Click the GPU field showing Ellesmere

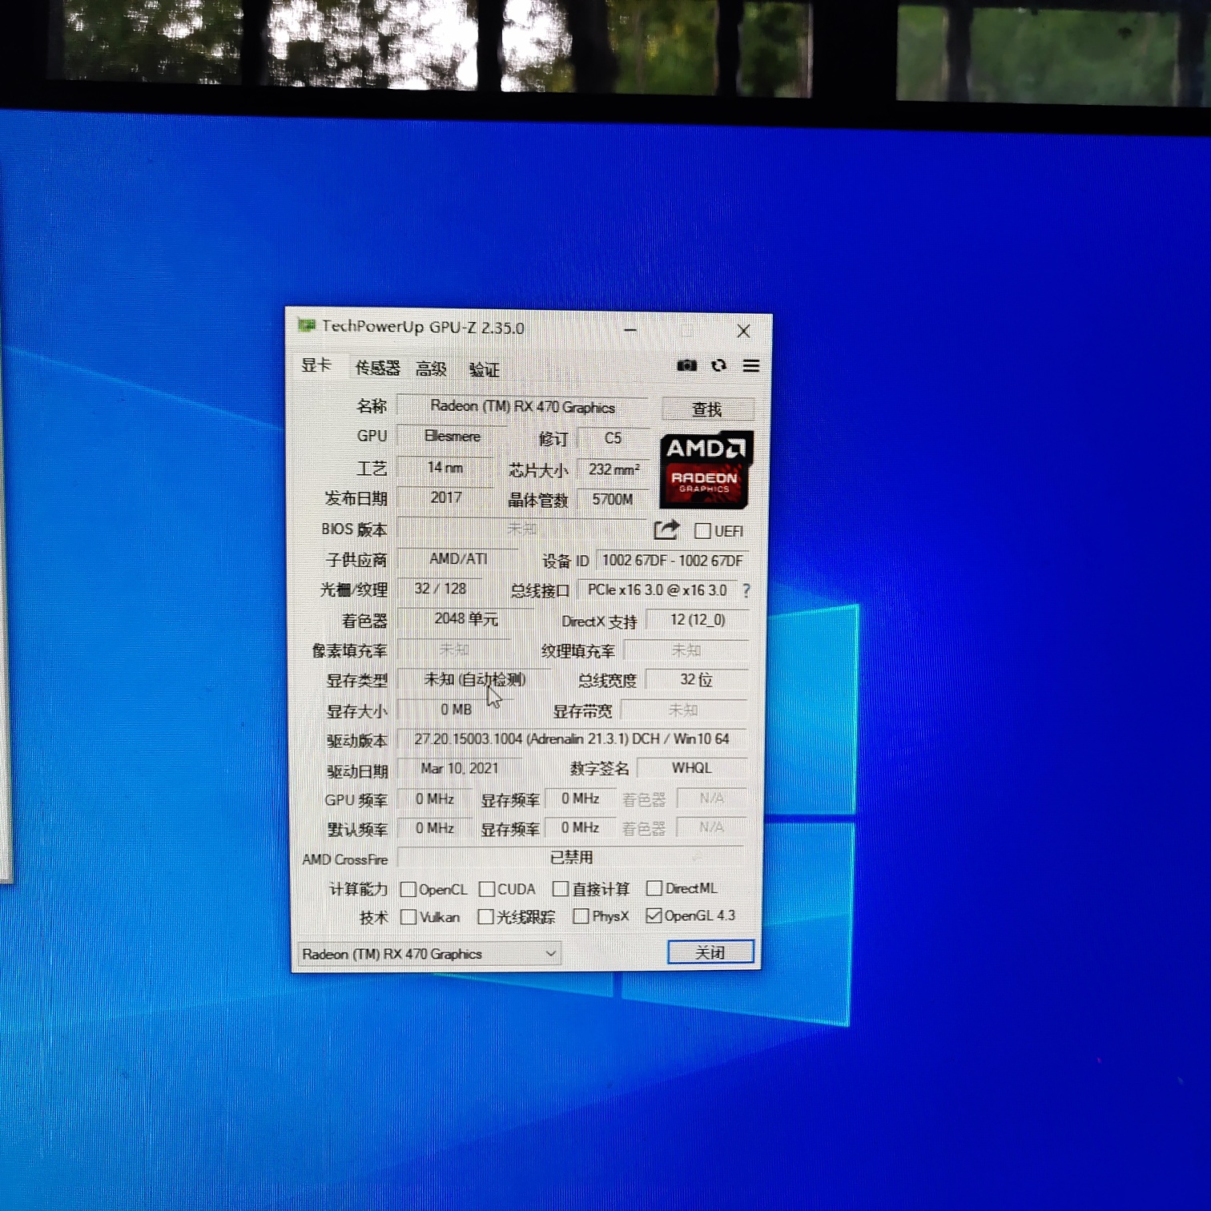[x=453, y=437]
